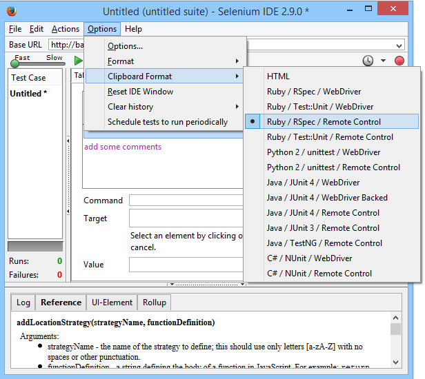Open the scheduler clock icon
Image resolution: width=425 pixels, height=379 pixels.
[x=368, y=61]
